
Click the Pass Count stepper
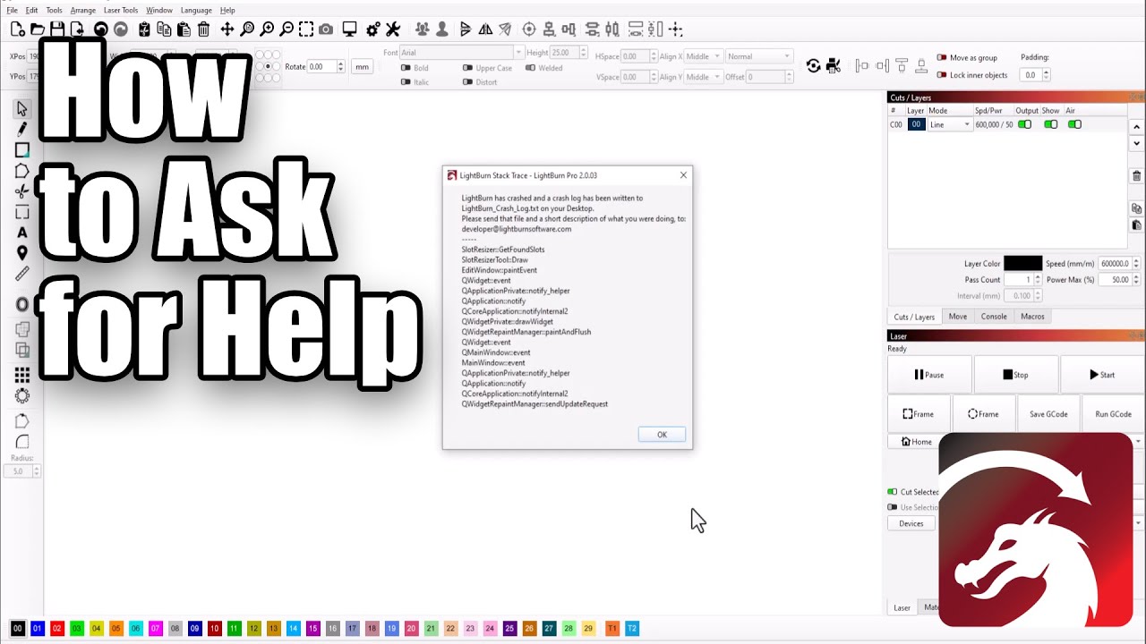tap(1038, 280)
